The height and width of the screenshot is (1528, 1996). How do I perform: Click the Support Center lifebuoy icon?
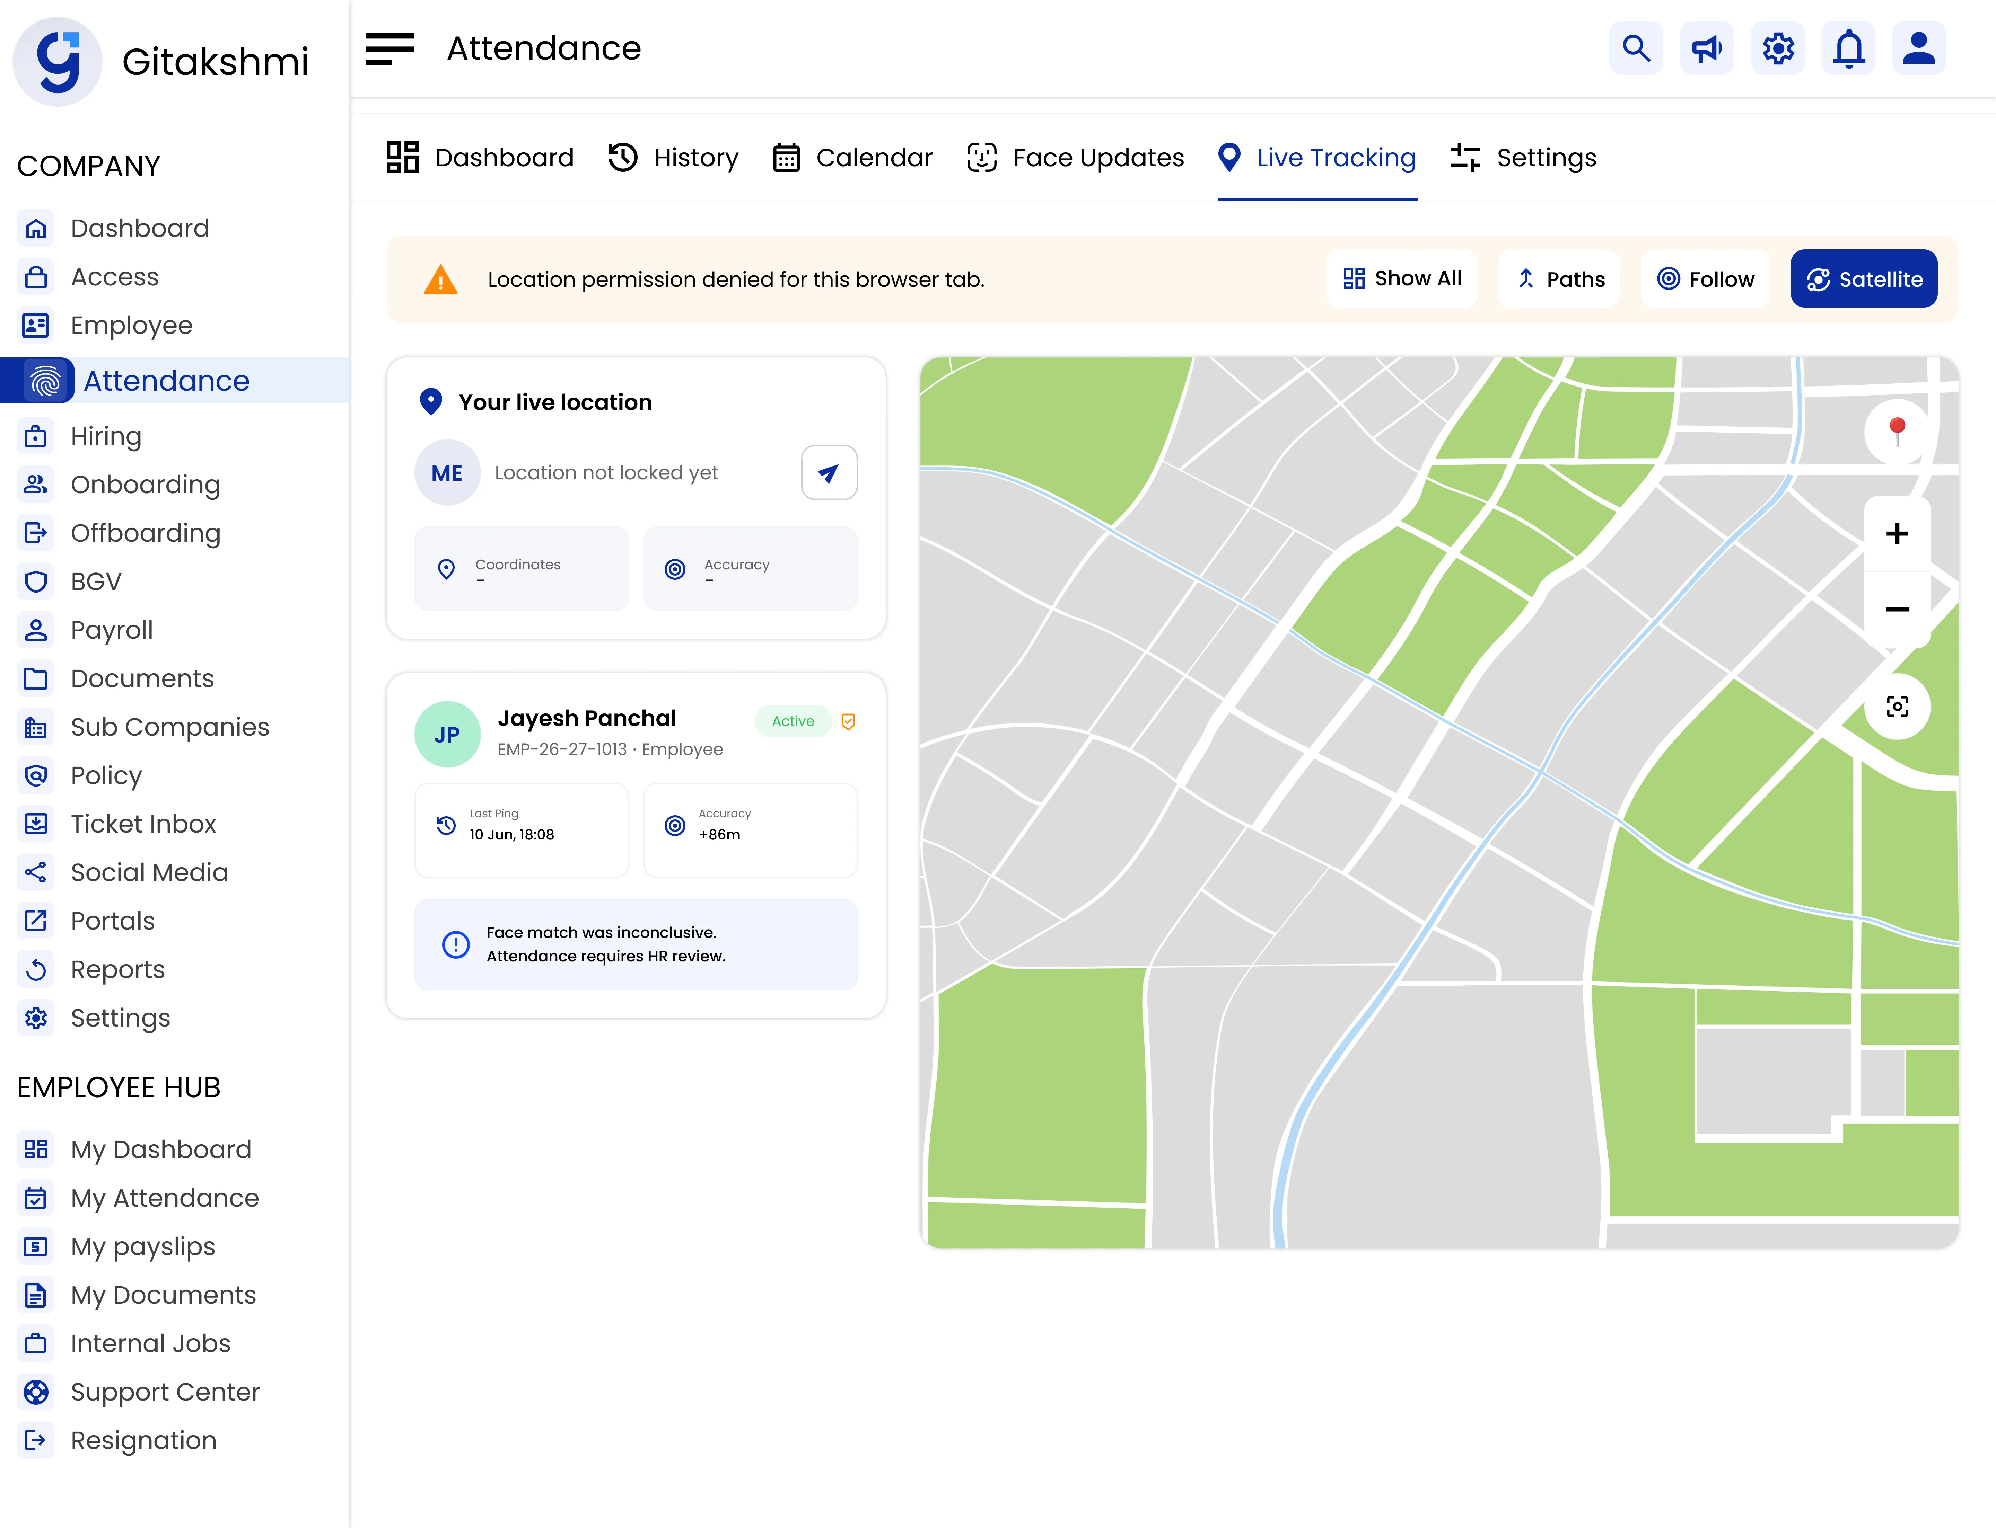pyautogui.click(x=35, y=1392)
